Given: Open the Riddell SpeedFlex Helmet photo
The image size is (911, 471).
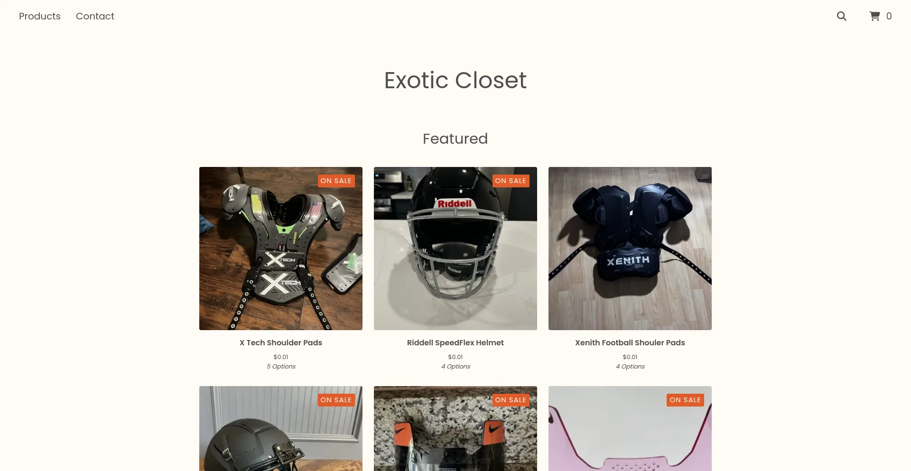Looking at the screenshot, I should click(455, 249).
